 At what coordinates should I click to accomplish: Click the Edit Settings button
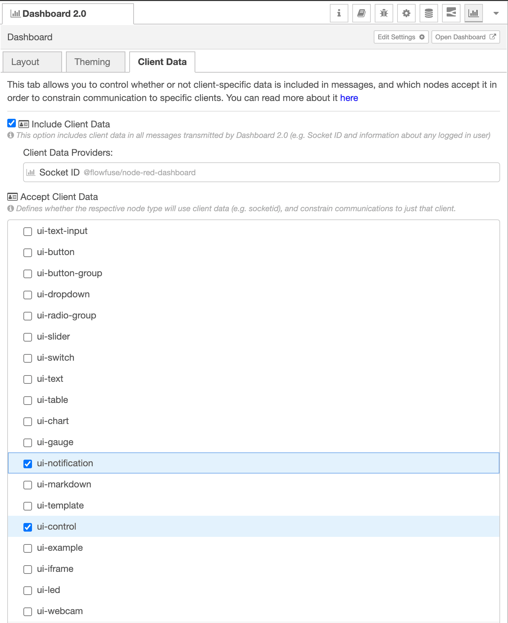pos(400,37)
